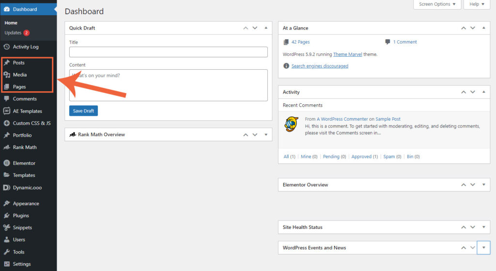Collapse the At a Glance widget triangle

click(484, 28)
